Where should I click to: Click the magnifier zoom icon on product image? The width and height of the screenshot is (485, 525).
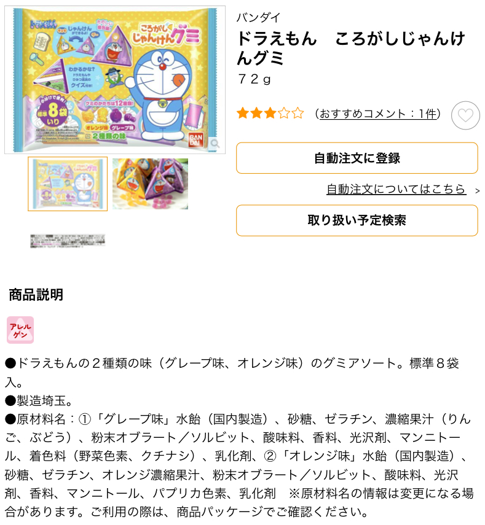(215, 144)
